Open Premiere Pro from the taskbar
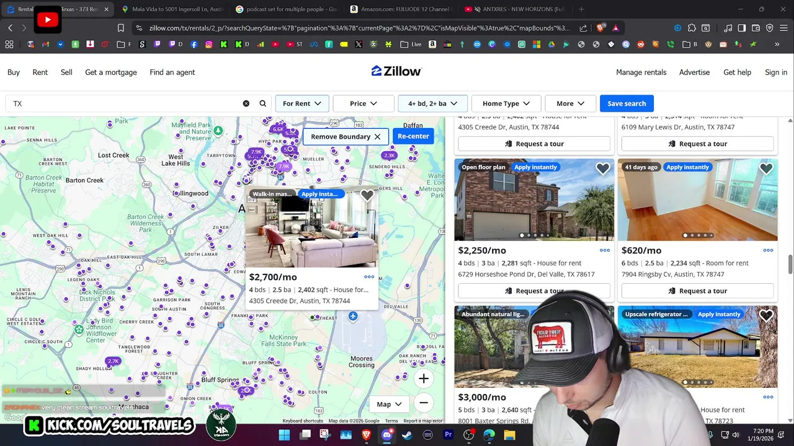 tap(448, 435)
